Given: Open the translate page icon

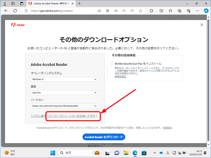Looking at the screenshot, I should tap(116, 11).
